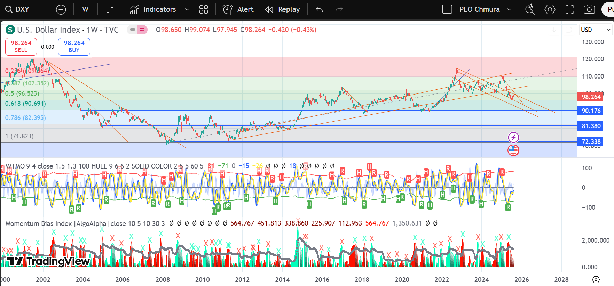The image size is (614, 286).
Task: Enter fullscreen mode
Action: (569, 9)
